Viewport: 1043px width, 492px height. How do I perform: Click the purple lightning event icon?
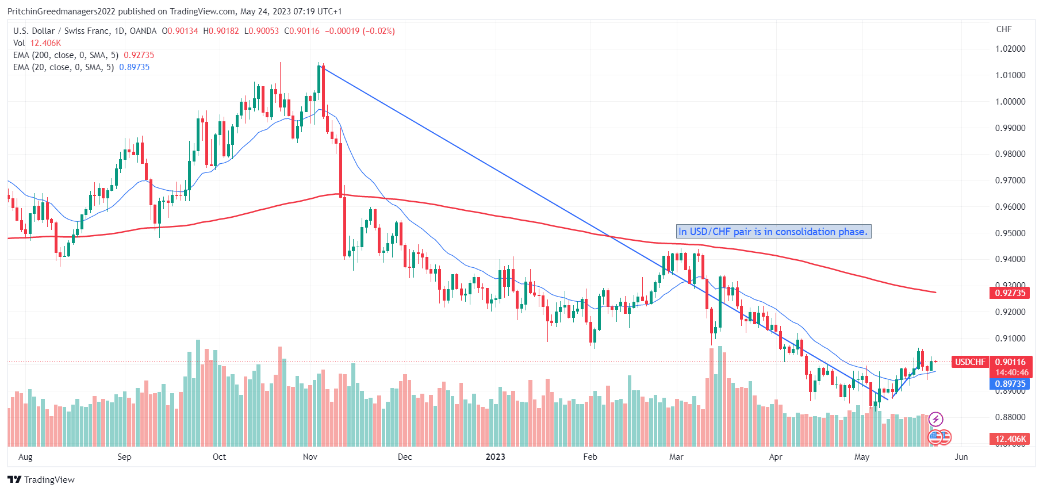pyautogui.click(x=935, y=419)
